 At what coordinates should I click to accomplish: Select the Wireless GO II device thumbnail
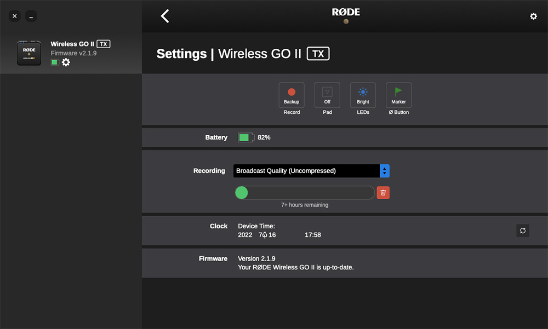pos(29,53)
